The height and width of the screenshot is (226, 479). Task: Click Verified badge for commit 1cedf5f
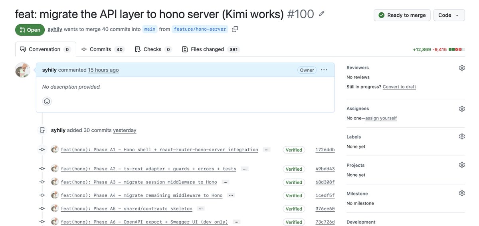tap(294, 195)
